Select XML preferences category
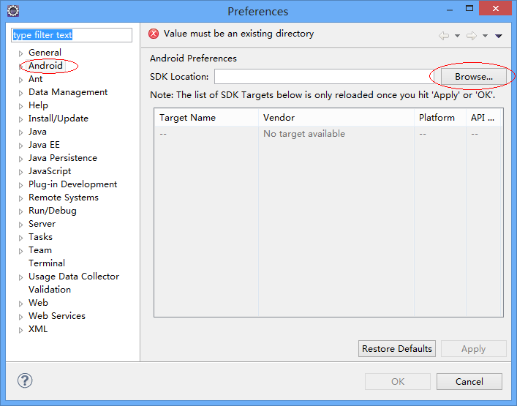Viewport: 517px width, 406px height. [x=38, y=329]
